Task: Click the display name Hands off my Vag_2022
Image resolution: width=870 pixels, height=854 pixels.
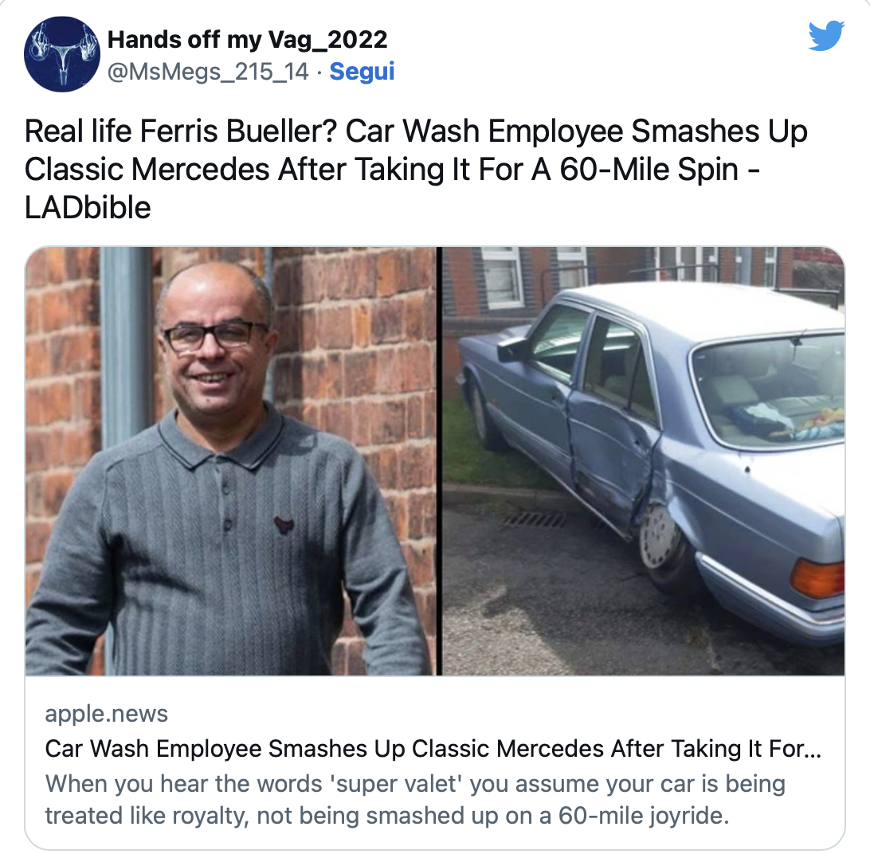Action: (x=247, y=39)
